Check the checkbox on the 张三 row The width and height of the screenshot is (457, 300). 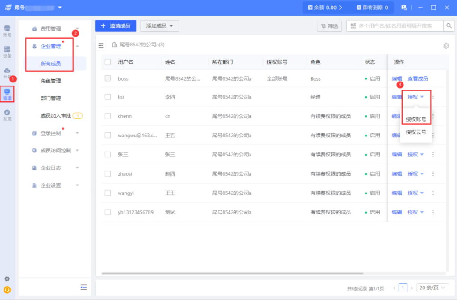108,154
